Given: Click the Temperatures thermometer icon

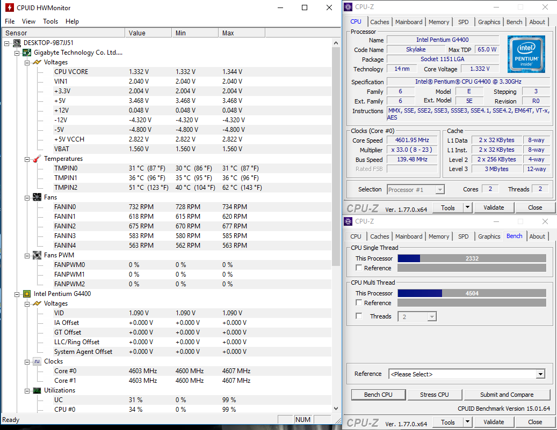Looking at the screenshot, I should click(37, 159).
